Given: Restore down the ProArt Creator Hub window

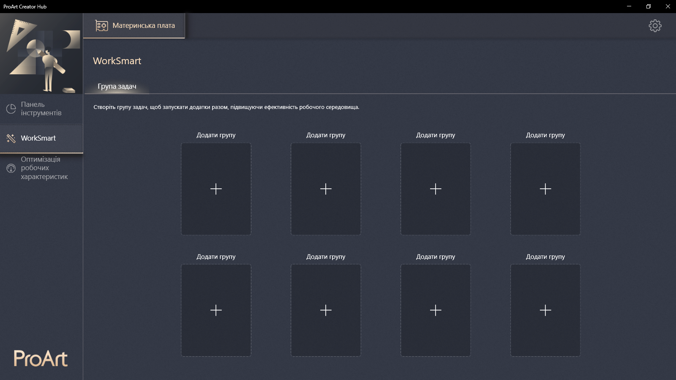Looking at the screenshot, I should click(x=649, y=6).
